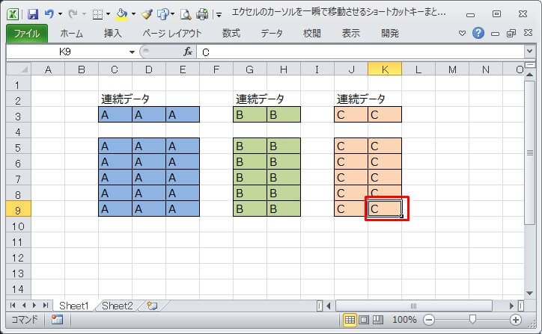Open the 開発 ribbon tab
The image size is (542, 334).
(x=390, y=34)
